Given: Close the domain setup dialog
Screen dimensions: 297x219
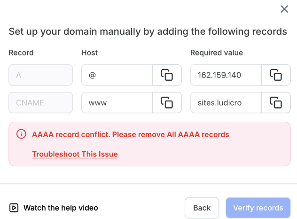Looking at the screenshot, I should point(284,9).
